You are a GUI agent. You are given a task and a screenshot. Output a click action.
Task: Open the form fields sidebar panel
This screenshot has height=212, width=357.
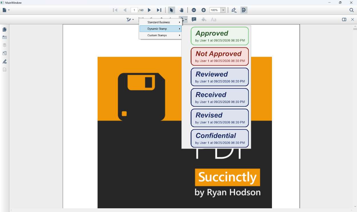coord(5,69)
